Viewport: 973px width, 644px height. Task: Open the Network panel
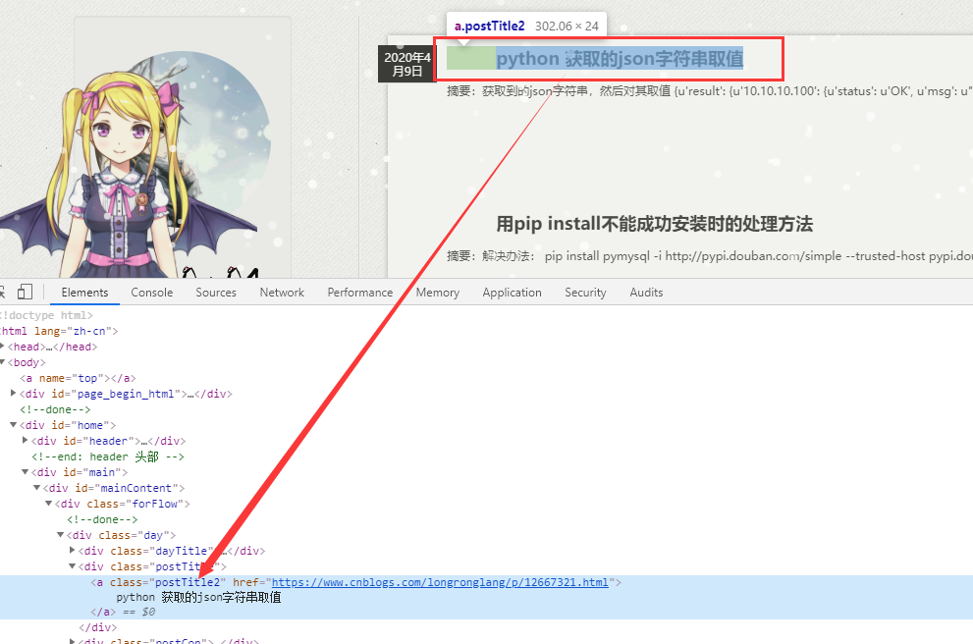tap(282, 292)
